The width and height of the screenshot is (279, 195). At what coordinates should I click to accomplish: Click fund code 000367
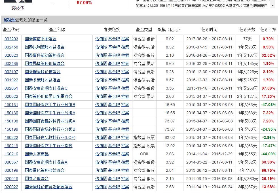pyautogui.click(x=11, y=162)
